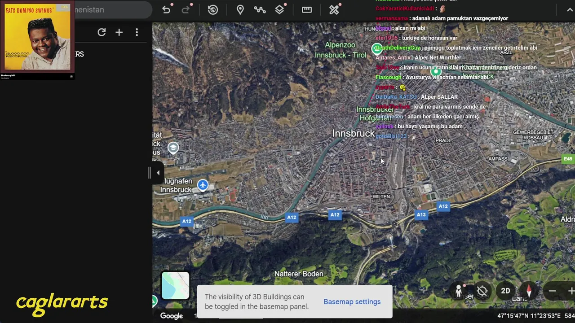This screenshot has height=323, width=575.
Task: Open the basemap style thumbnail
Action: point(175,286)
